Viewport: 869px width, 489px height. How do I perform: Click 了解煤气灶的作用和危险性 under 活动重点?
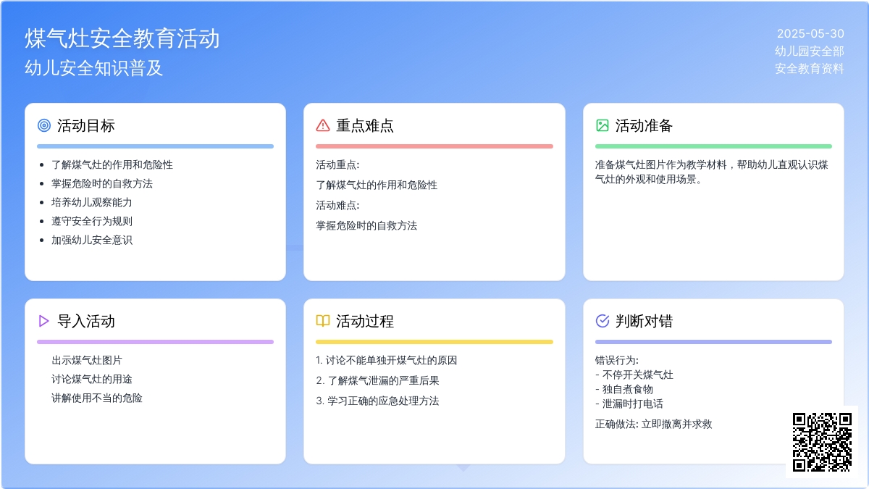coord(377,185)
